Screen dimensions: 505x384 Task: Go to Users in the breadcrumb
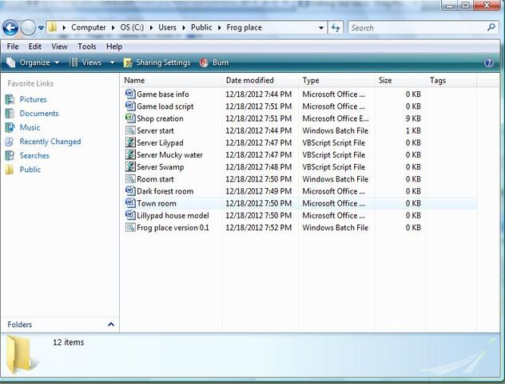click(x=167, y=27)
